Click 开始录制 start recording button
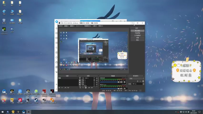This screenshot has height=114, width=203. coord(137,33)
